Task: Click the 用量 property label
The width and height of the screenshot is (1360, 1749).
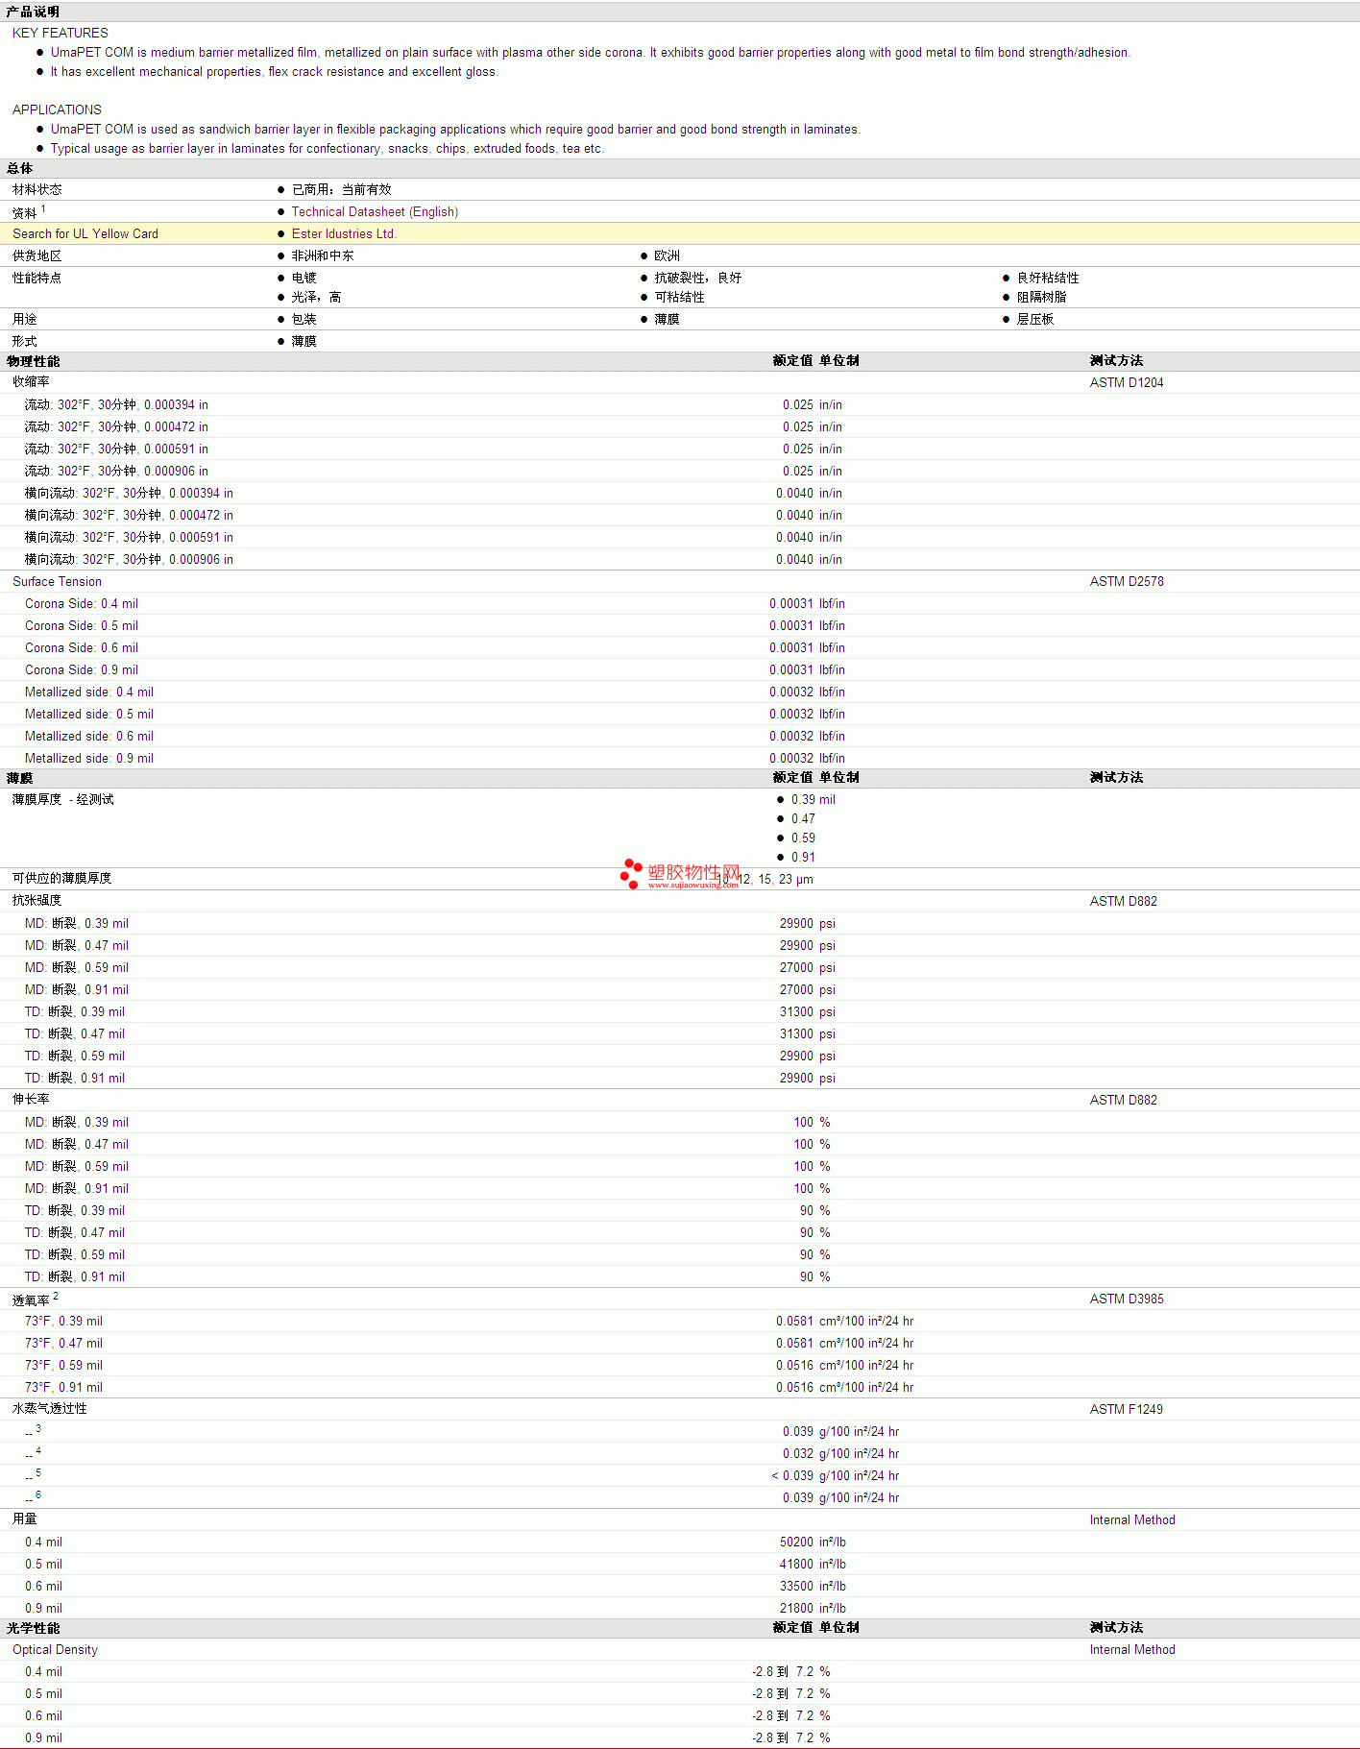Action: coord(25,1518)
